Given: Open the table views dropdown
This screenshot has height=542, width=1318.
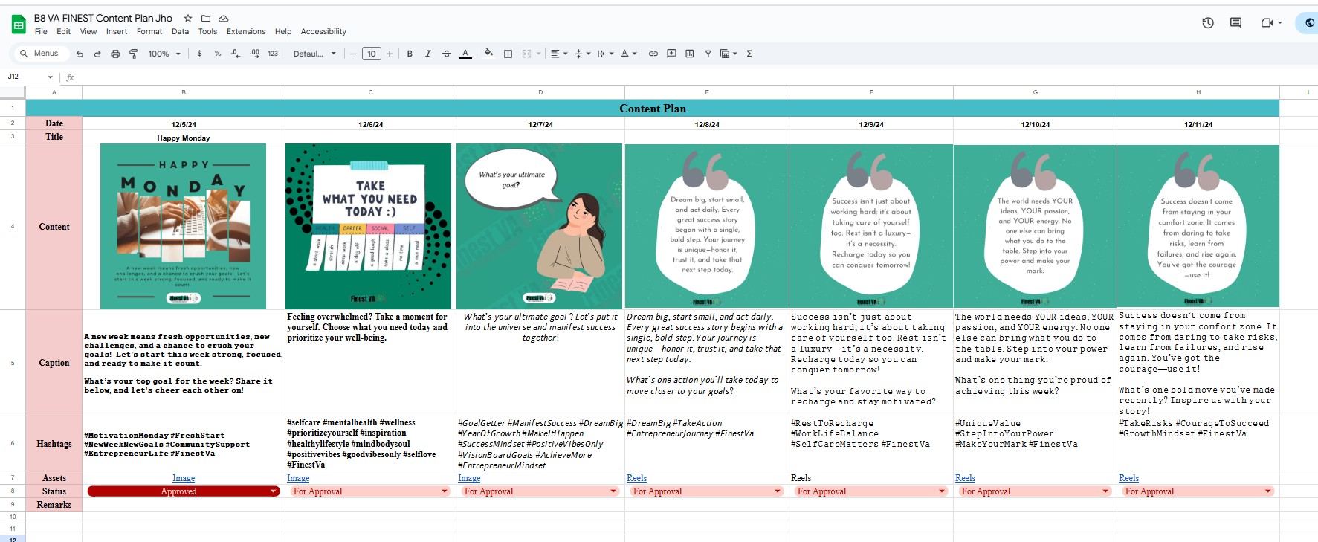Looking at the screenshot, I should click(x=729, y=54).
